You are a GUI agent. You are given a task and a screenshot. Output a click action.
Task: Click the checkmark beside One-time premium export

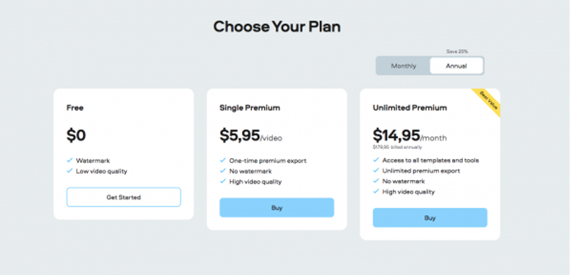pos(223,160)
